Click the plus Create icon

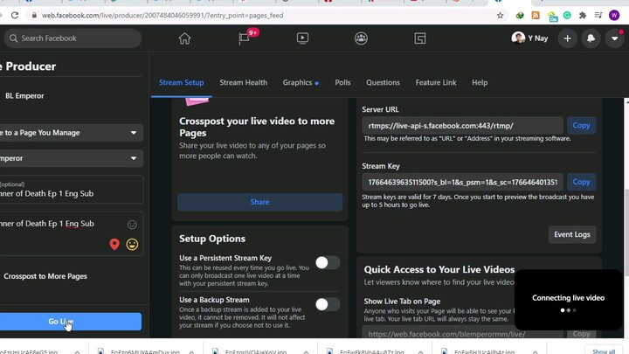coord(567,38)
